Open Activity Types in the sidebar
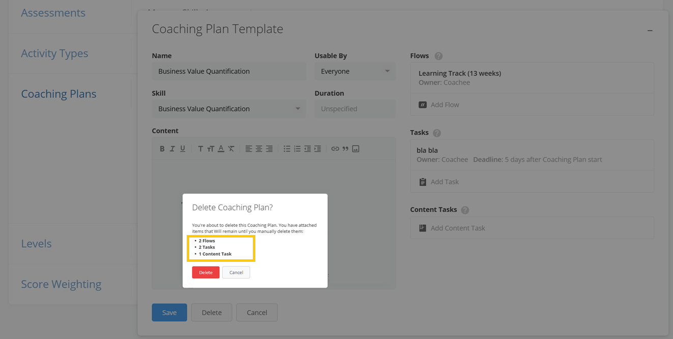 (x=54, y=53)
